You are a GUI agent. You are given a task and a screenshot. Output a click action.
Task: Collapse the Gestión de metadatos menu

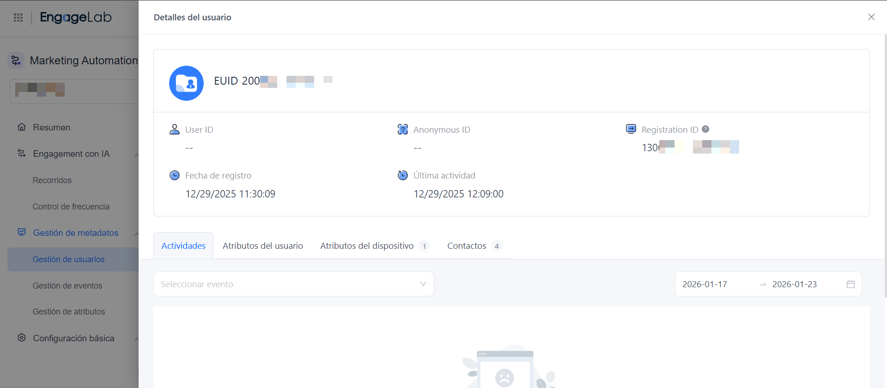click(x=136, y=234)
